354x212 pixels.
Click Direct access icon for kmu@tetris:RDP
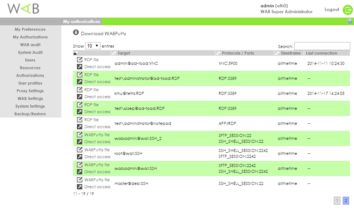point(79,97)
